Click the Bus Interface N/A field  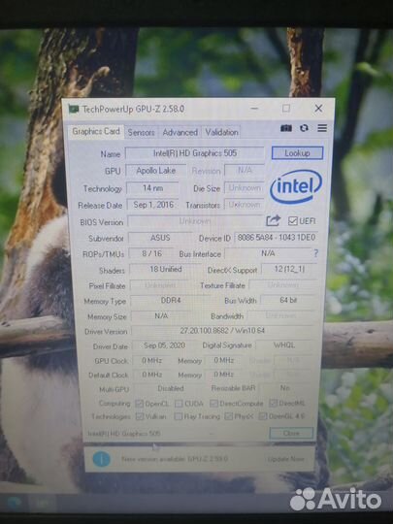coord(268,253)
